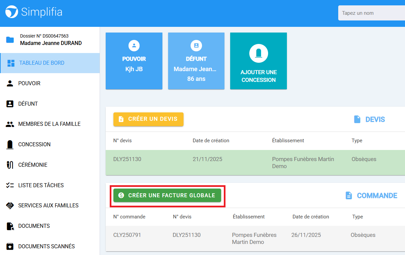Click Créer une facture globale button

(167, 195)
